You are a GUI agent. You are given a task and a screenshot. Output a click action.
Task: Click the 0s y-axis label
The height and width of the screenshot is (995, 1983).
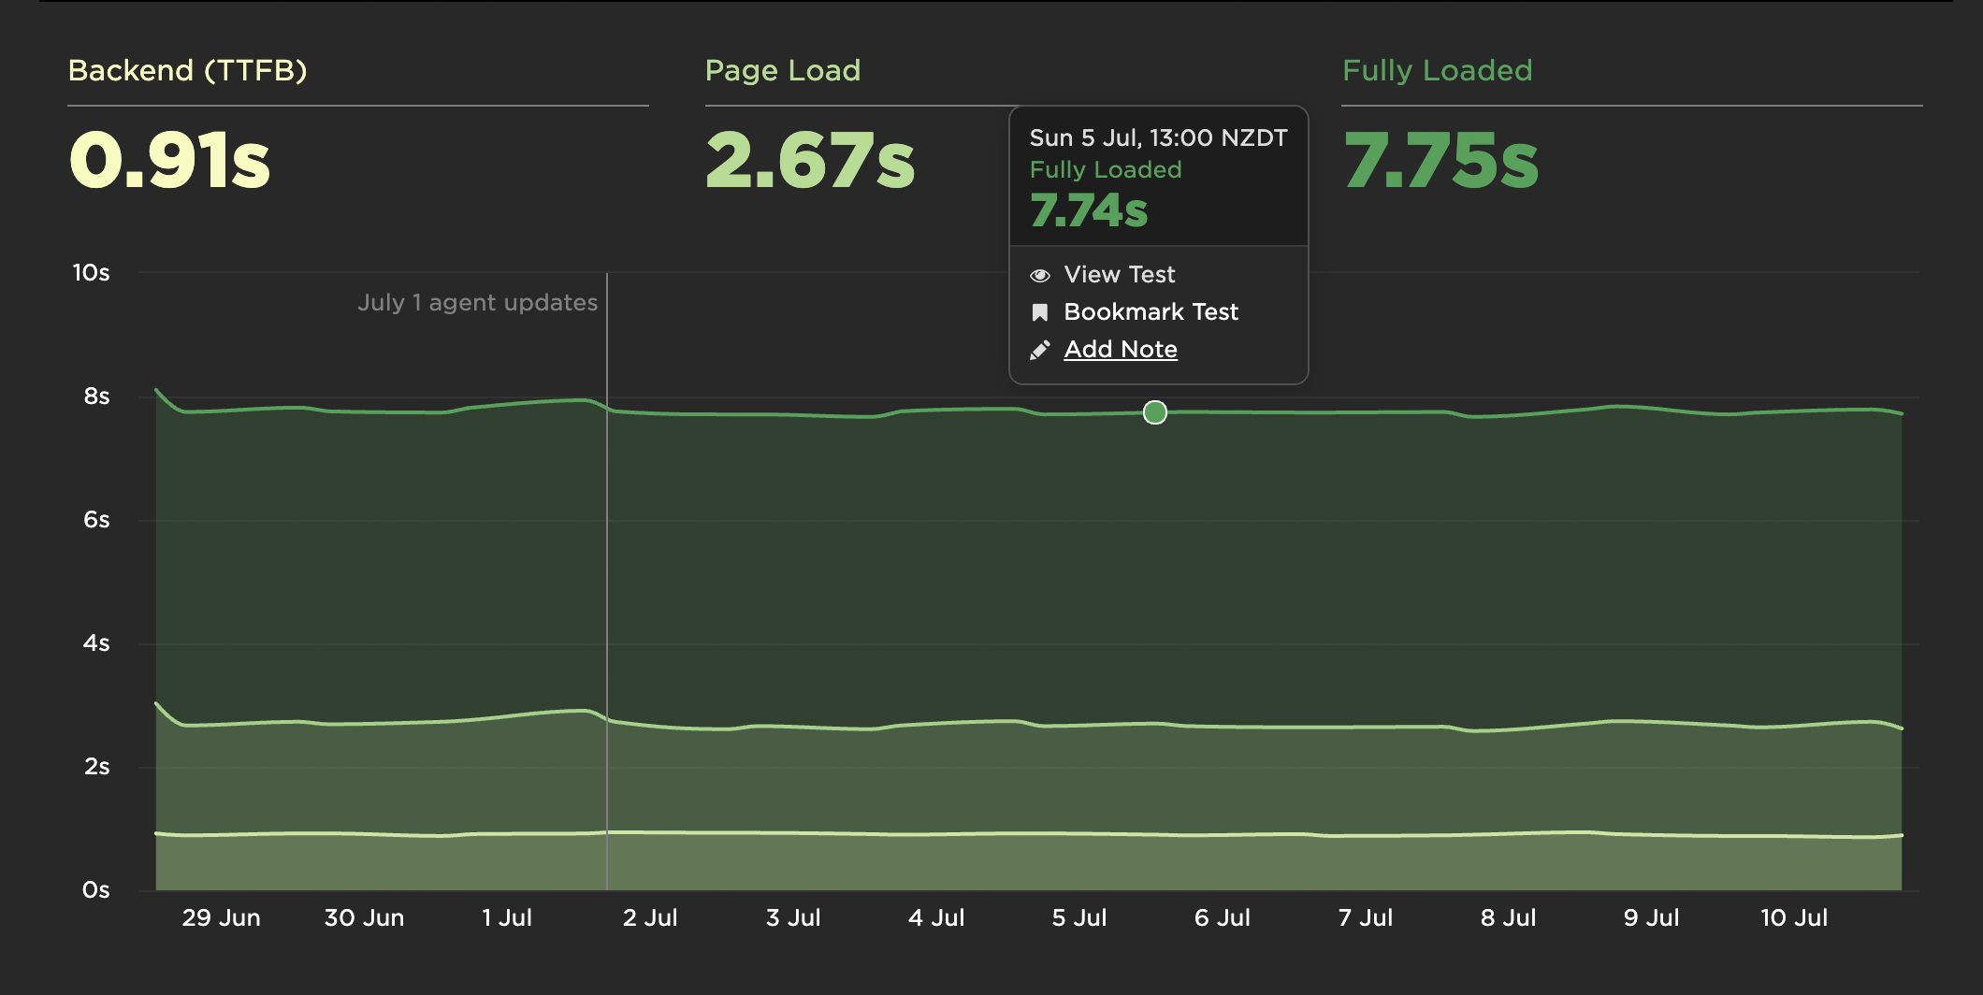(96, 889)
